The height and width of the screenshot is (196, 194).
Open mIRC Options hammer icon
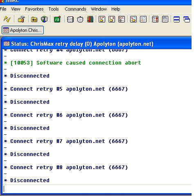point(21,19)
